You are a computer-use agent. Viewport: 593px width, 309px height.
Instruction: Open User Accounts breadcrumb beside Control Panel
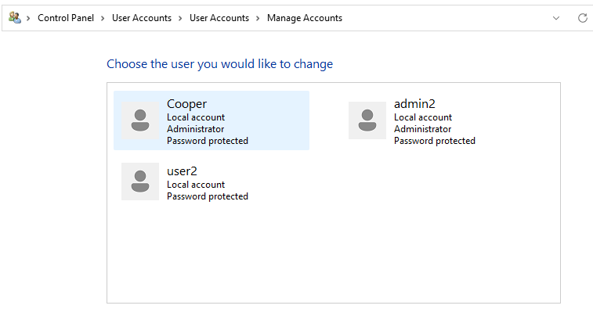click(x=142, y=18)
